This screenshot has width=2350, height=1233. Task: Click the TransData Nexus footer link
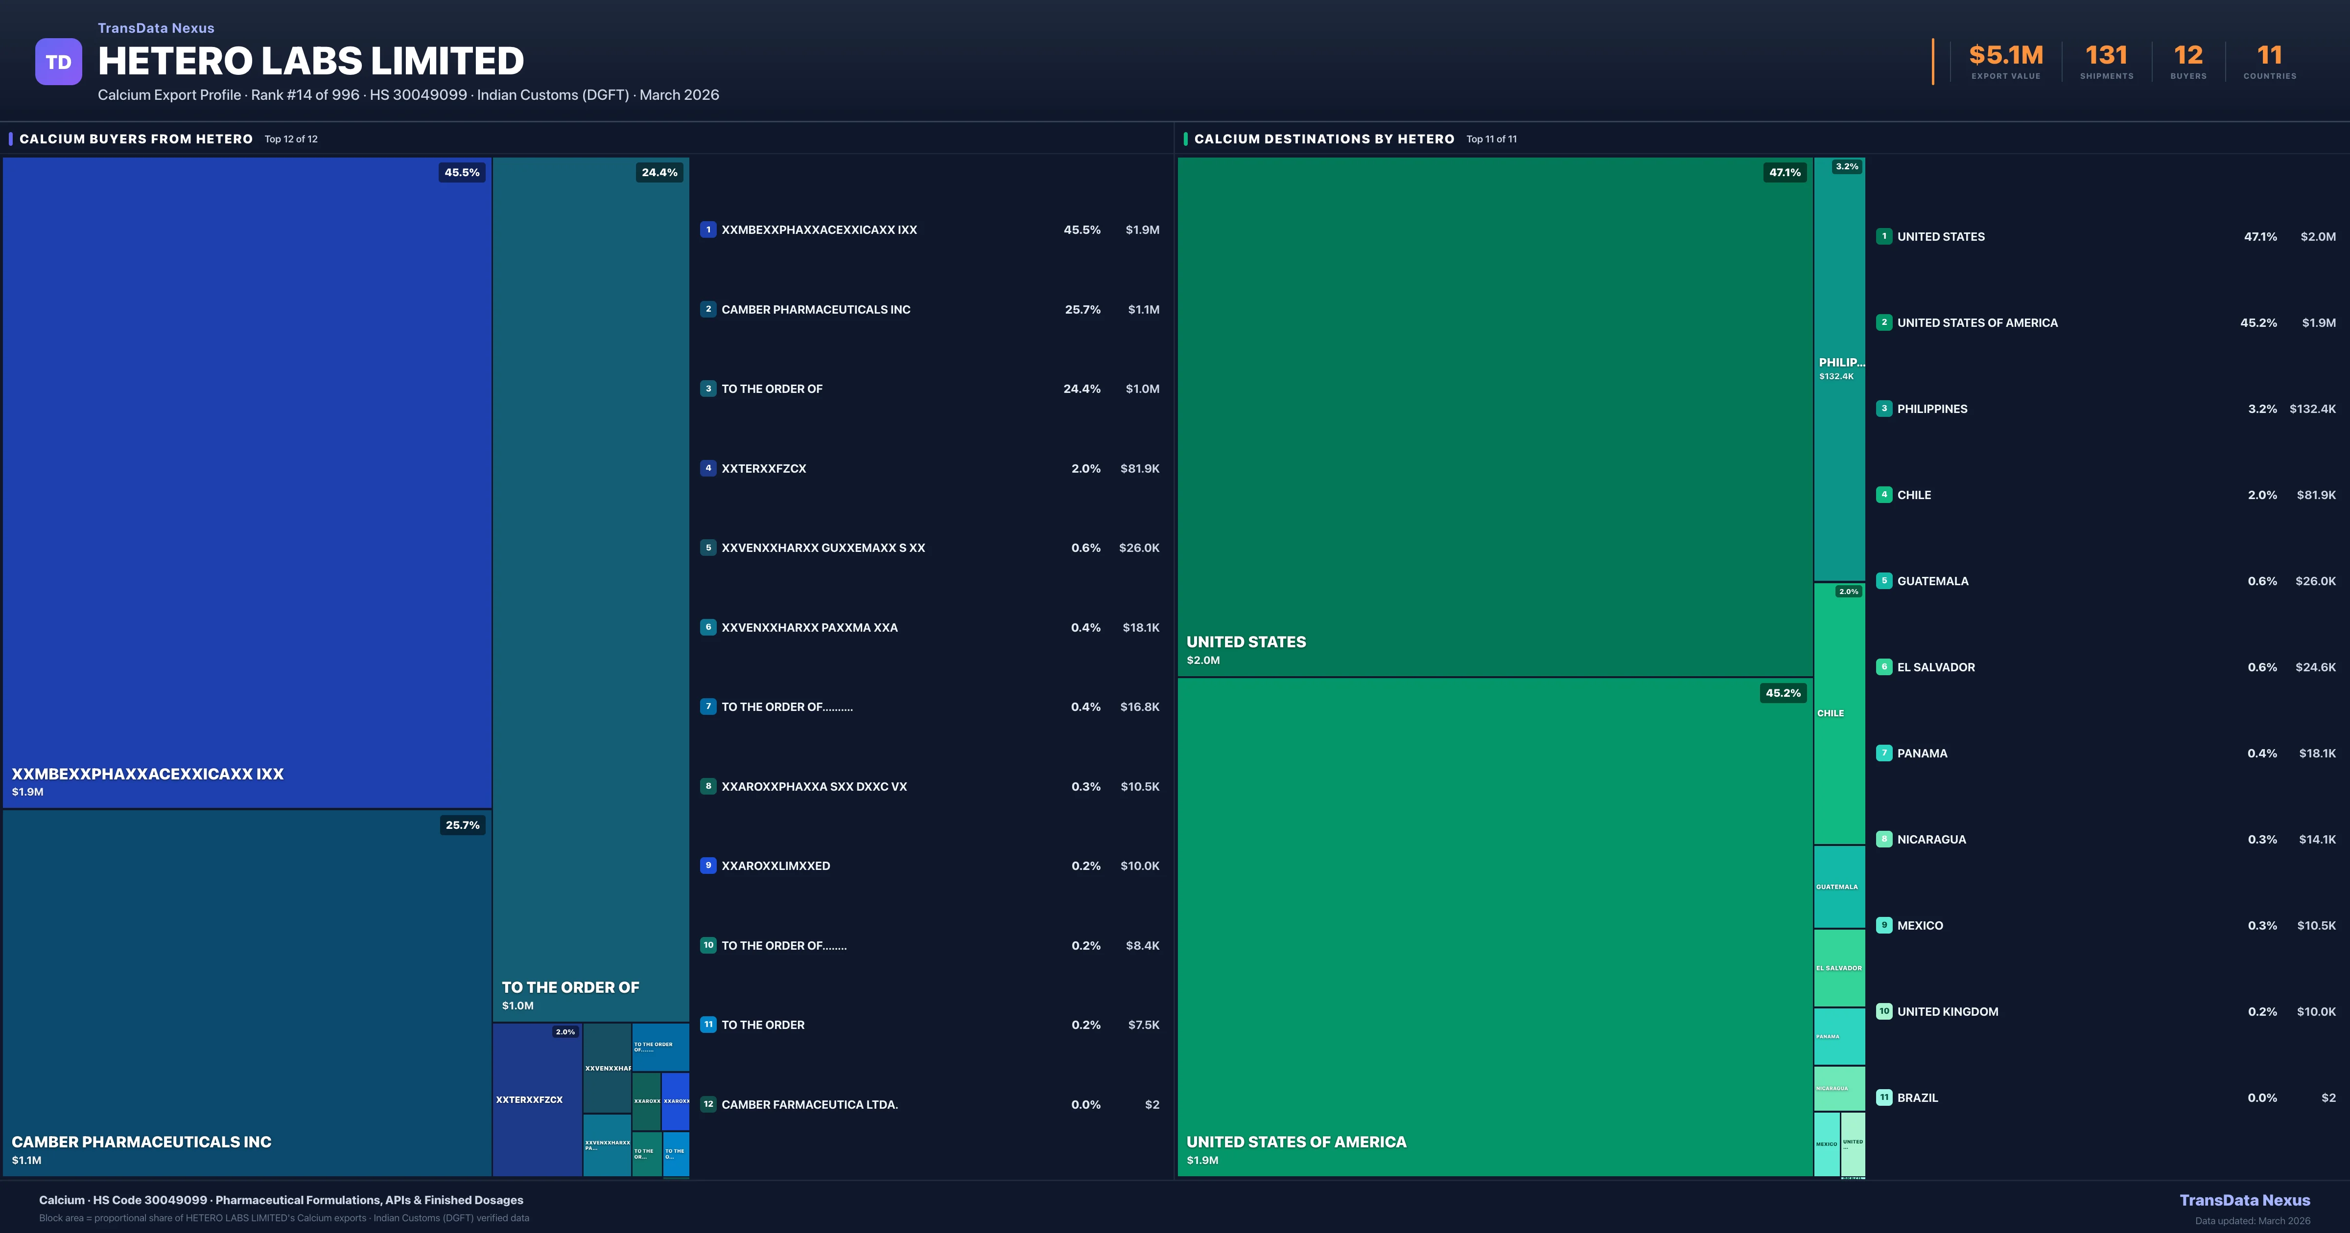click(x=2244, y=1200)
